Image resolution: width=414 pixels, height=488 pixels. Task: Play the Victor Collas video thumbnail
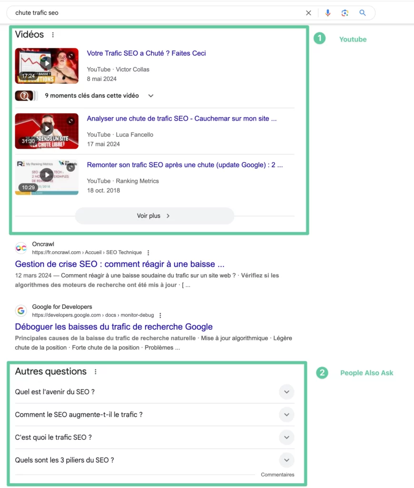click(47, 66)
